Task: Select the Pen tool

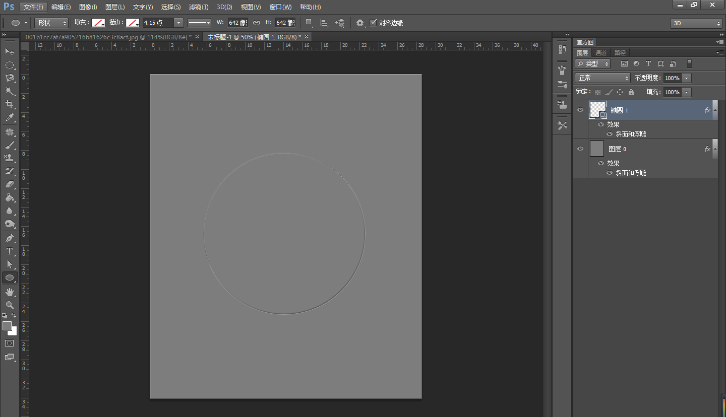Action: tap(9, 238)
